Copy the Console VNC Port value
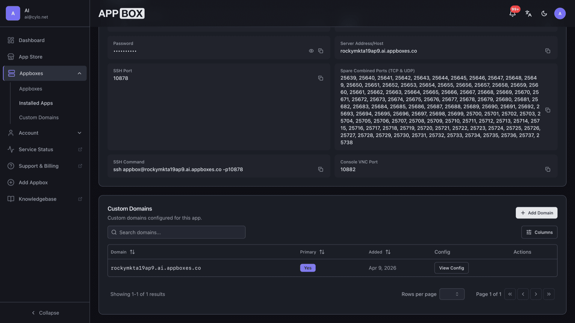Viewport: 575px width, 323px height. [548, 169]
